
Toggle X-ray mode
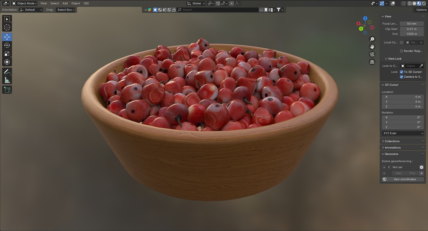pyautogui.click(x=403, y=3)
